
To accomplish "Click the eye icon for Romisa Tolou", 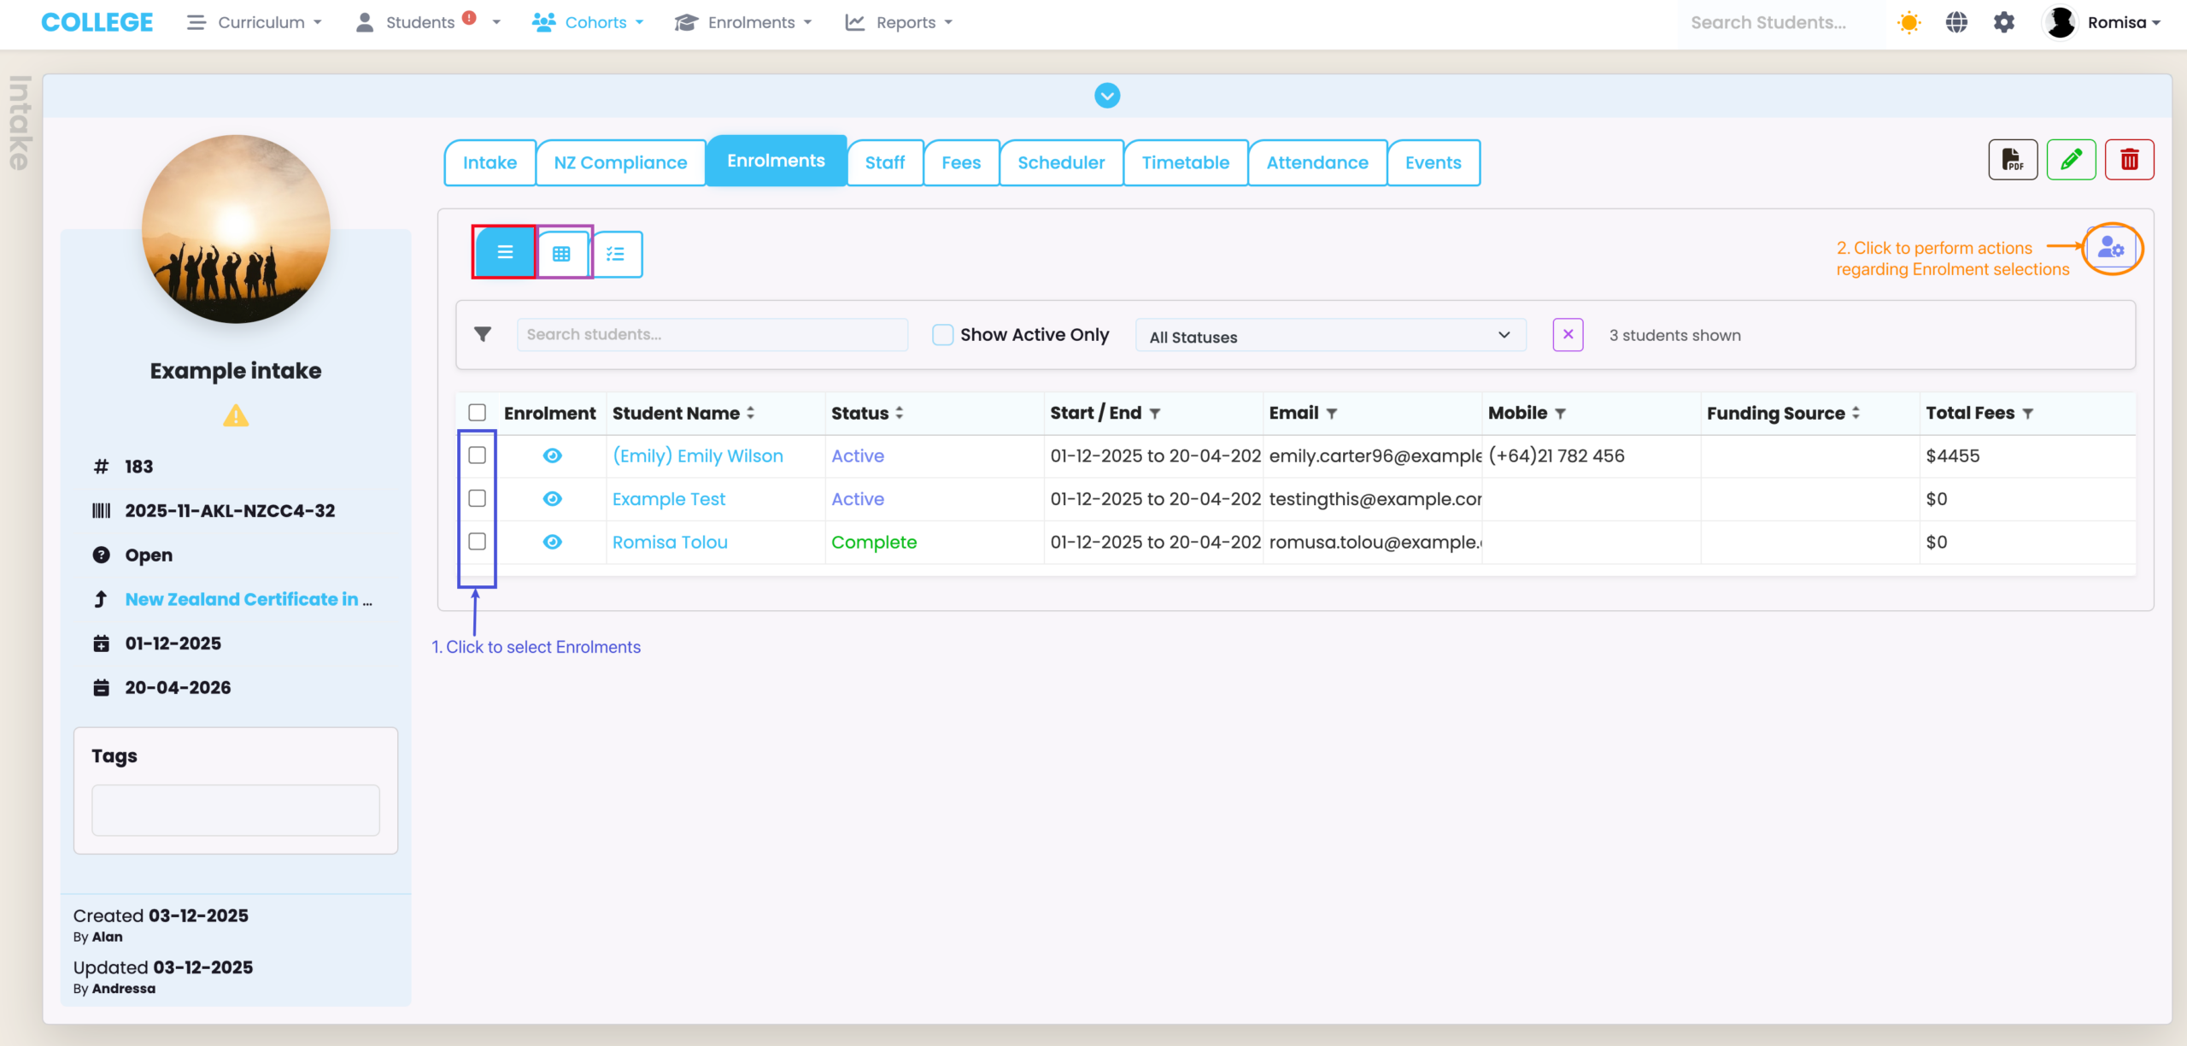I will [x=552, y=542].
